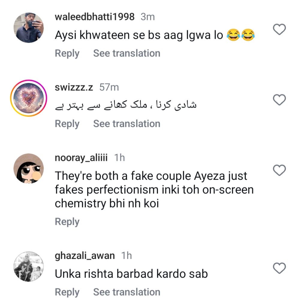Heart the ghazali_awan comment
Image resolution: width=303 pixels, height=307 pixels.
click(280, 268)
